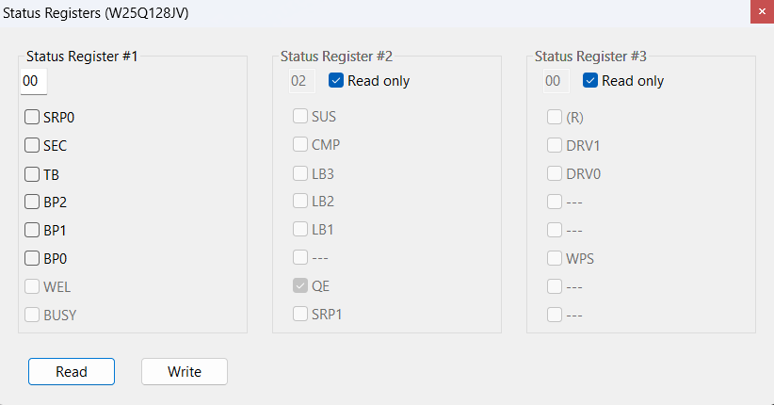Uncheck Read only for Status Register #2
Screen dimensions: 774x405
pyautogui.click(x=336, y=81)
